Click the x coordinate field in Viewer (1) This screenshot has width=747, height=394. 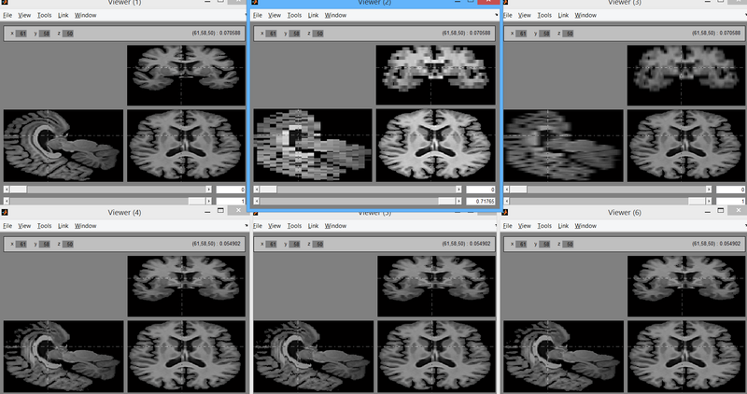pos(23,34)
